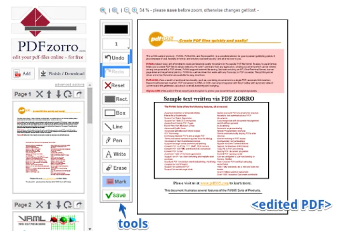Click the red diamond PDFzorro logo image
Viewport: 348px width, 231px height.
pos(35,22)
